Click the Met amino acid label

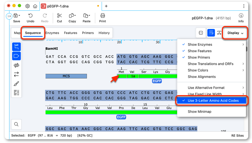(x=121, y=72)
